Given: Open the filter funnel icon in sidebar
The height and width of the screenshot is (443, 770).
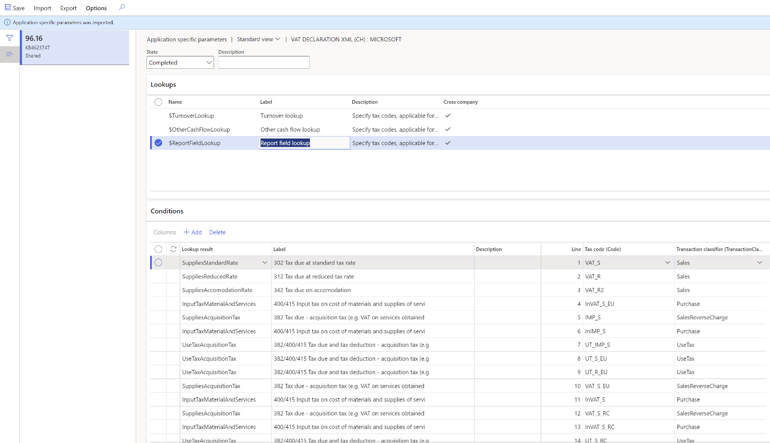Looking at the screenshot, I should (10, 38).
